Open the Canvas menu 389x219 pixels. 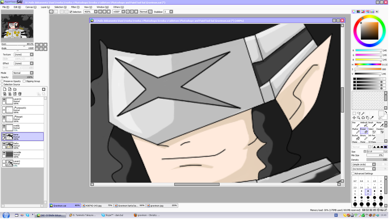(x=31, y=7)
